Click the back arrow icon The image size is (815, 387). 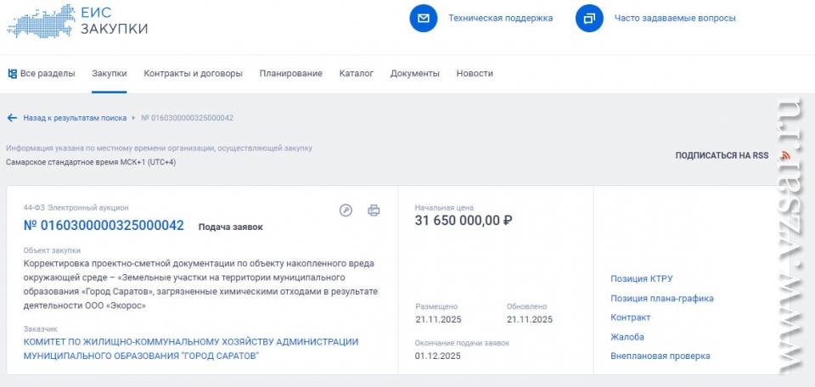(12, 118)
